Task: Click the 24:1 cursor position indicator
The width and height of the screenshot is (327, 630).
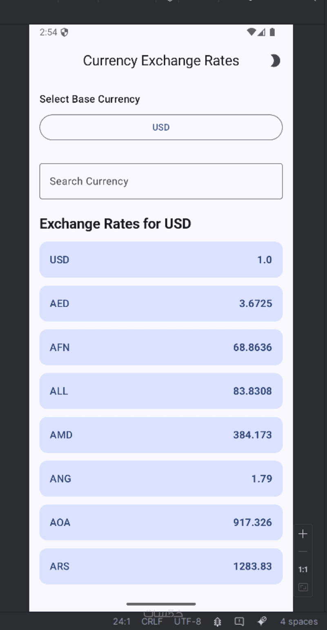Action: tap(122, 621)
